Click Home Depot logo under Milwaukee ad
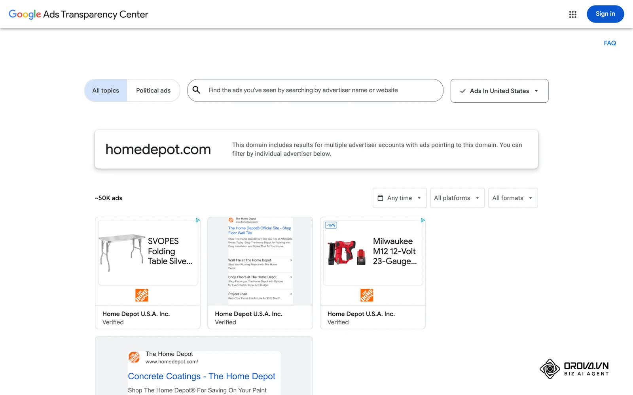The image size is (633, 395). point(367,295)
